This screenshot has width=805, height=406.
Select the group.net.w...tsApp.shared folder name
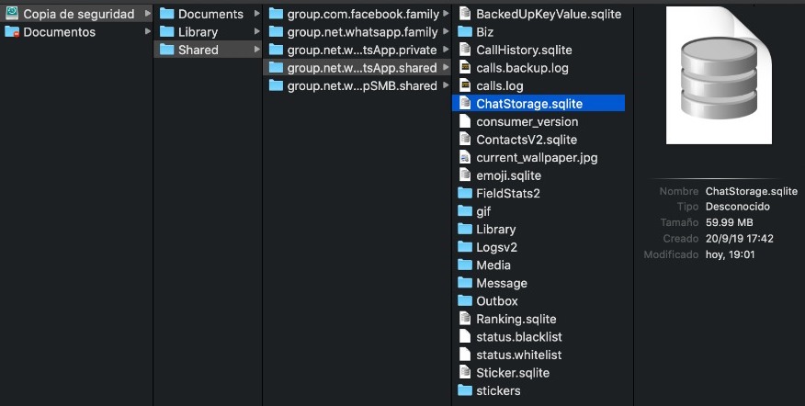click(x=362, y=68)
